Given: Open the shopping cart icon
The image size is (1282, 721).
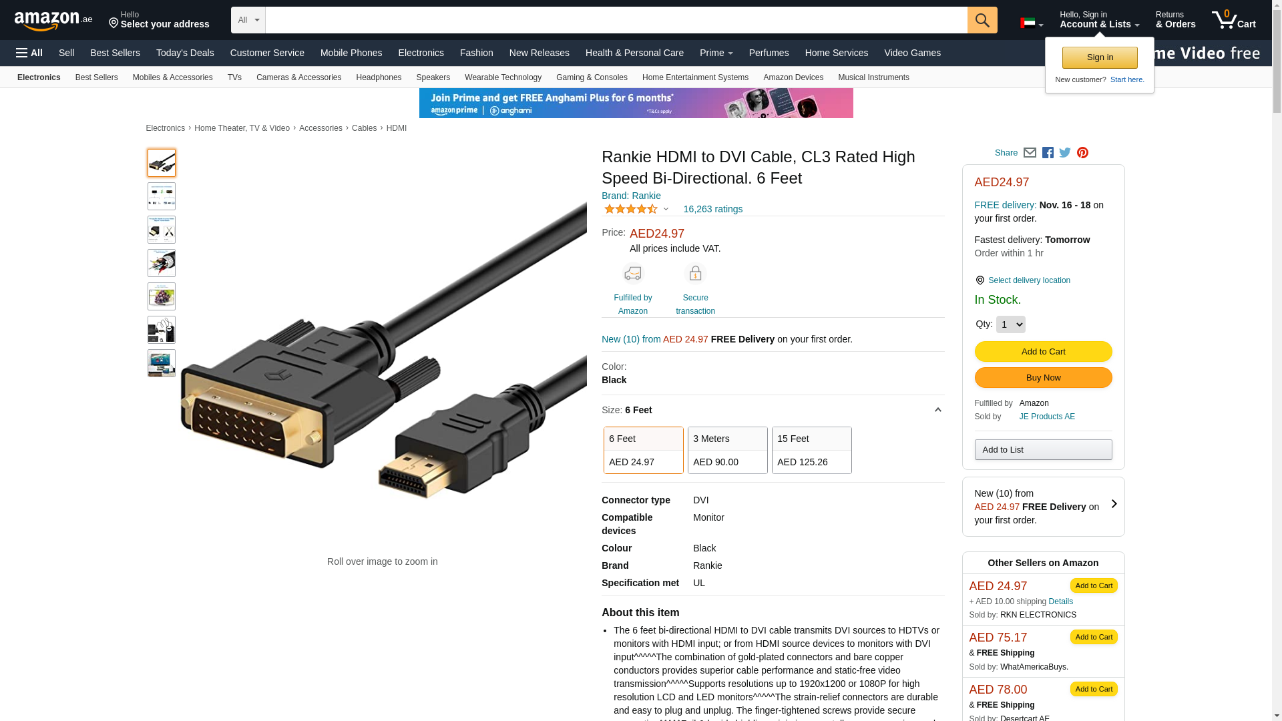Looking at the screenshot, I should 1234,20.
